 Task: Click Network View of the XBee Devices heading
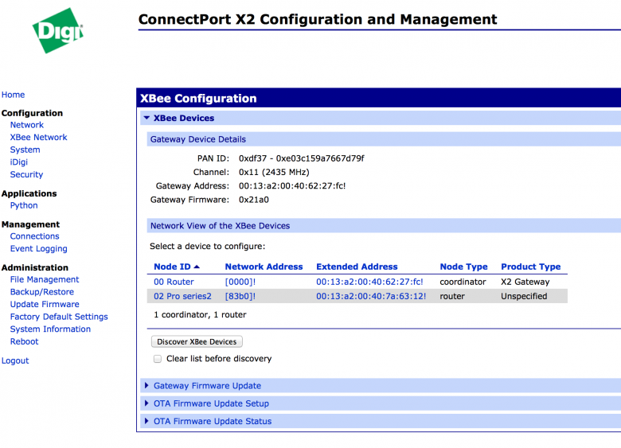[x=221, y=226]
